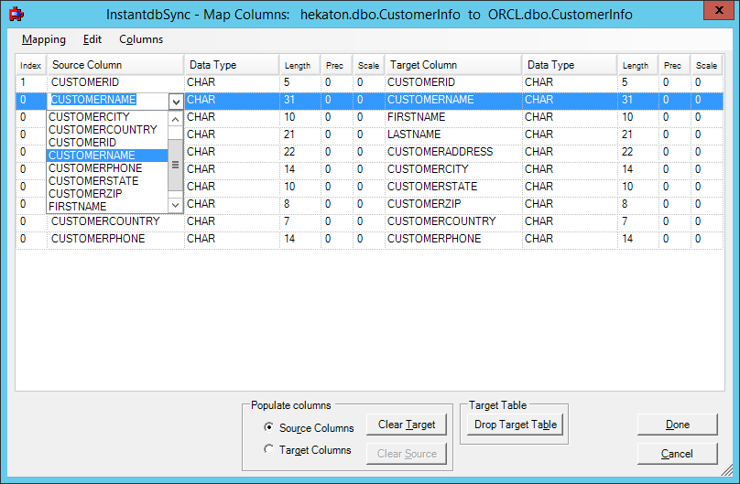
Task: Select target cell CUSTOMERSTATE
Action: click(453, 187)
